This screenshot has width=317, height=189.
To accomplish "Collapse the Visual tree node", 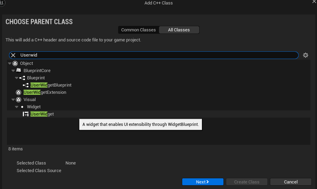I will coord(13,100).
